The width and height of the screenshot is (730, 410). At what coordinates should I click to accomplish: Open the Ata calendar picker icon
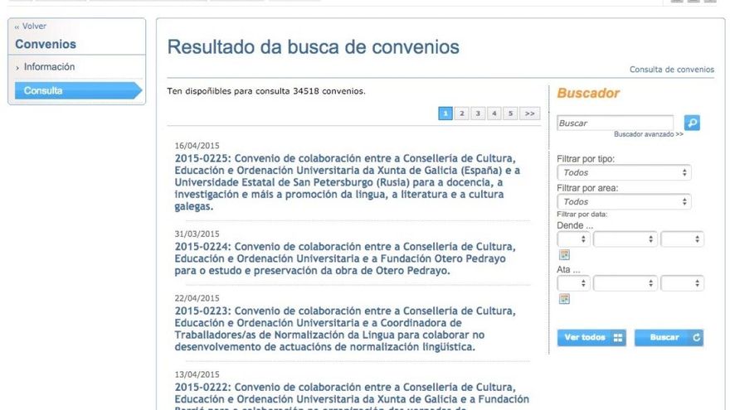click(564, 298)
